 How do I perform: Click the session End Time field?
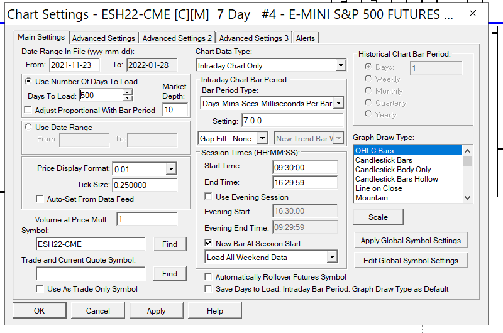305,183
